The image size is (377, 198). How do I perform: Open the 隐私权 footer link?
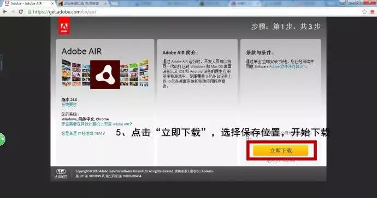pyautogui.click(x=195, y=171)
